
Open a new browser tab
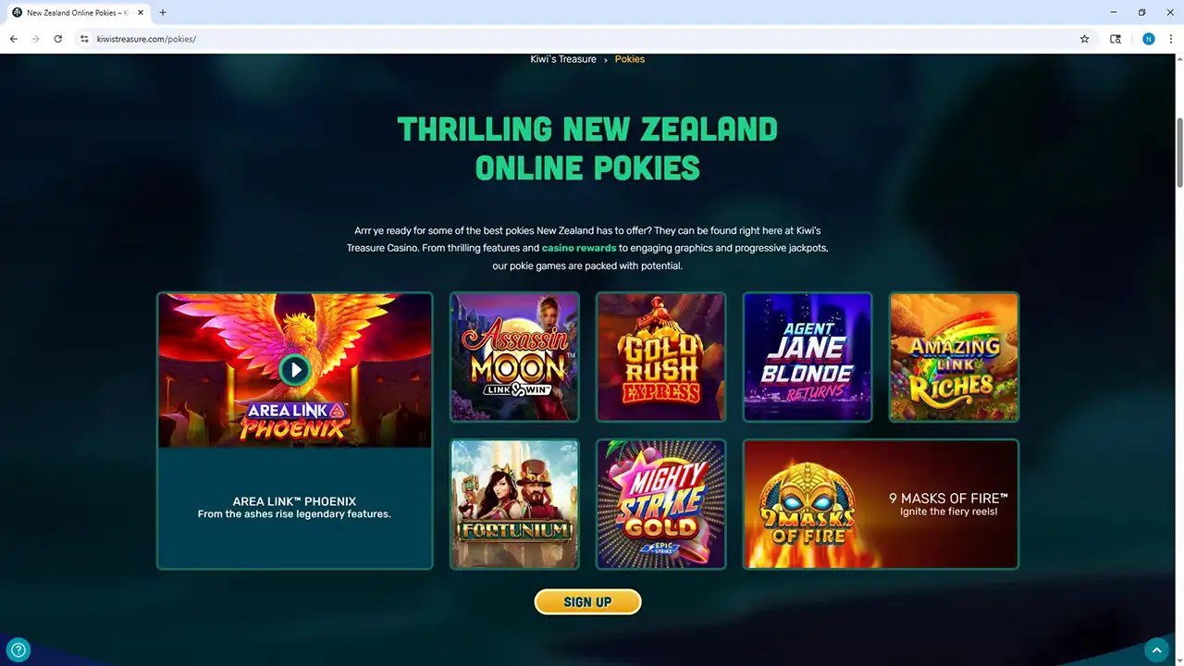click(163, 13)
